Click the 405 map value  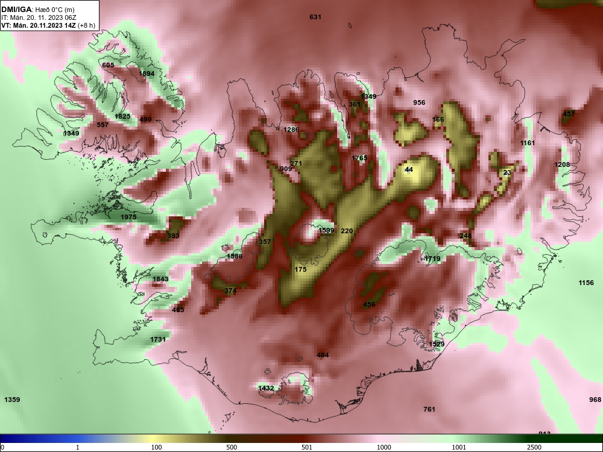[x=178, y=310]
